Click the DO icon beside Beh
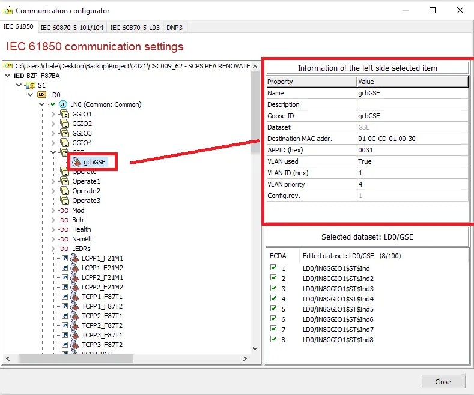Screen dimensions: 474x395 [x=64, y=220]
